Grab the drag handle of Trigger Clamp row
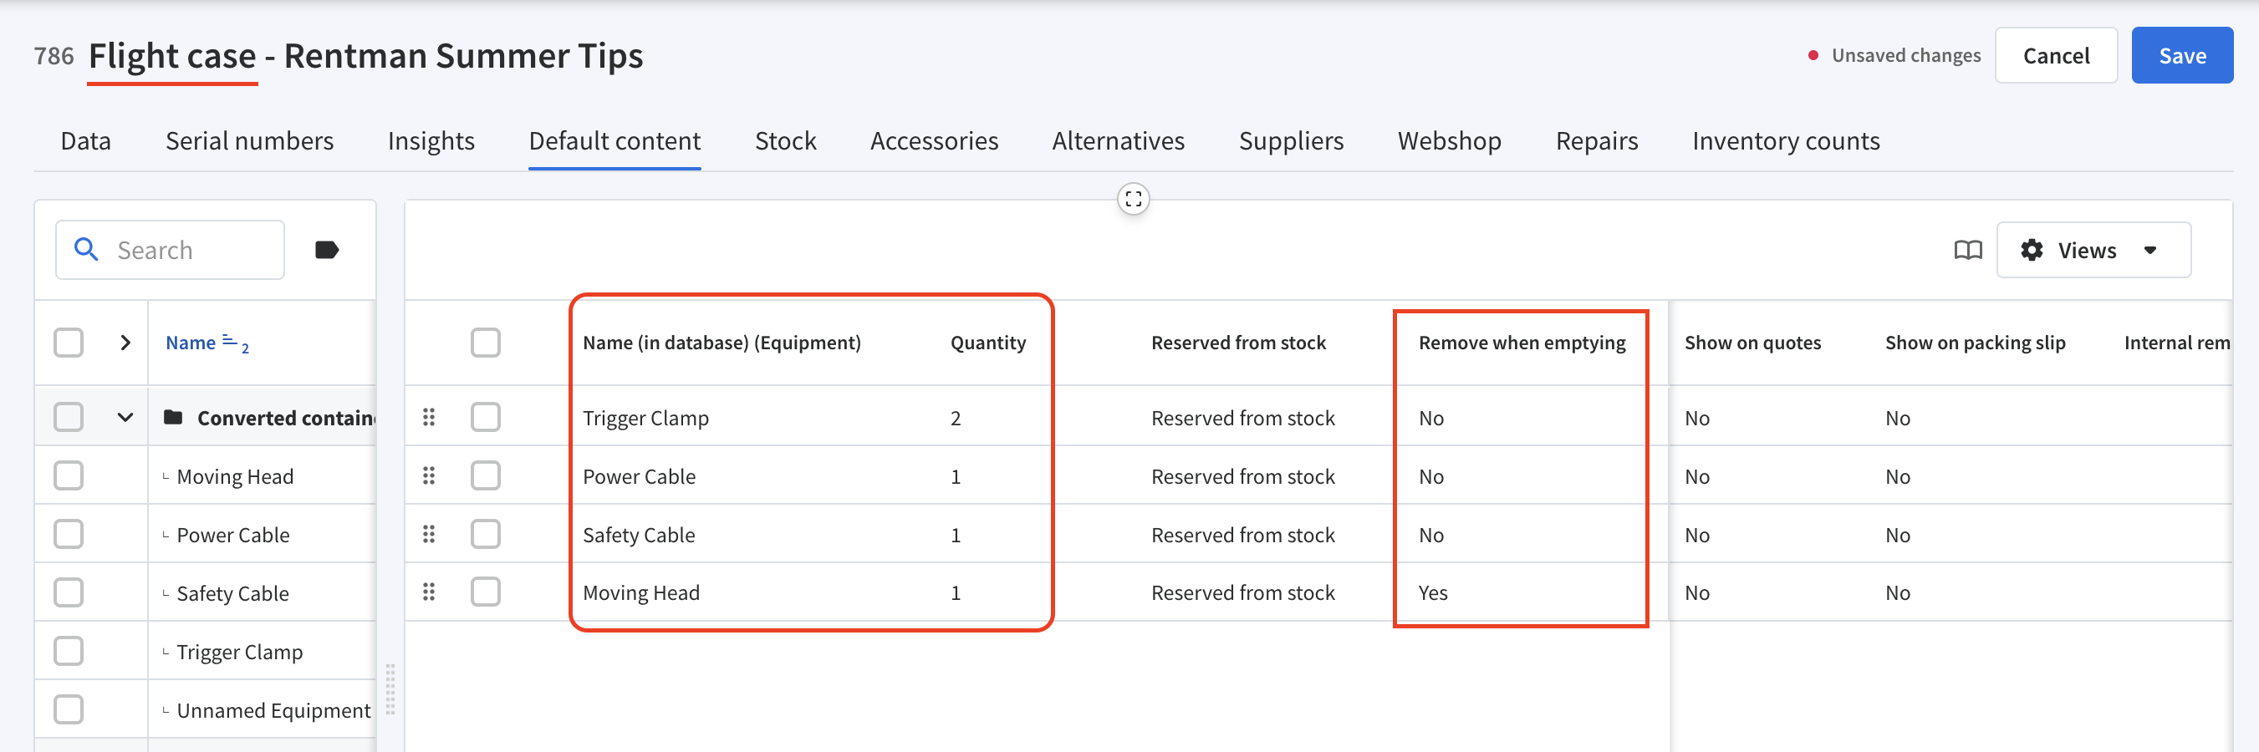 click(429, 417)
